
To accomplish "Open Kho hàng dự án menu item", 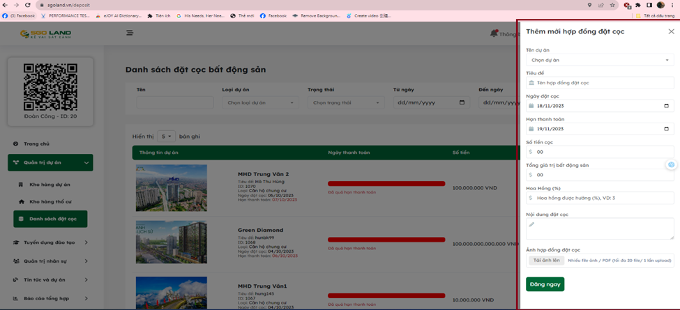I will [49, 185].
